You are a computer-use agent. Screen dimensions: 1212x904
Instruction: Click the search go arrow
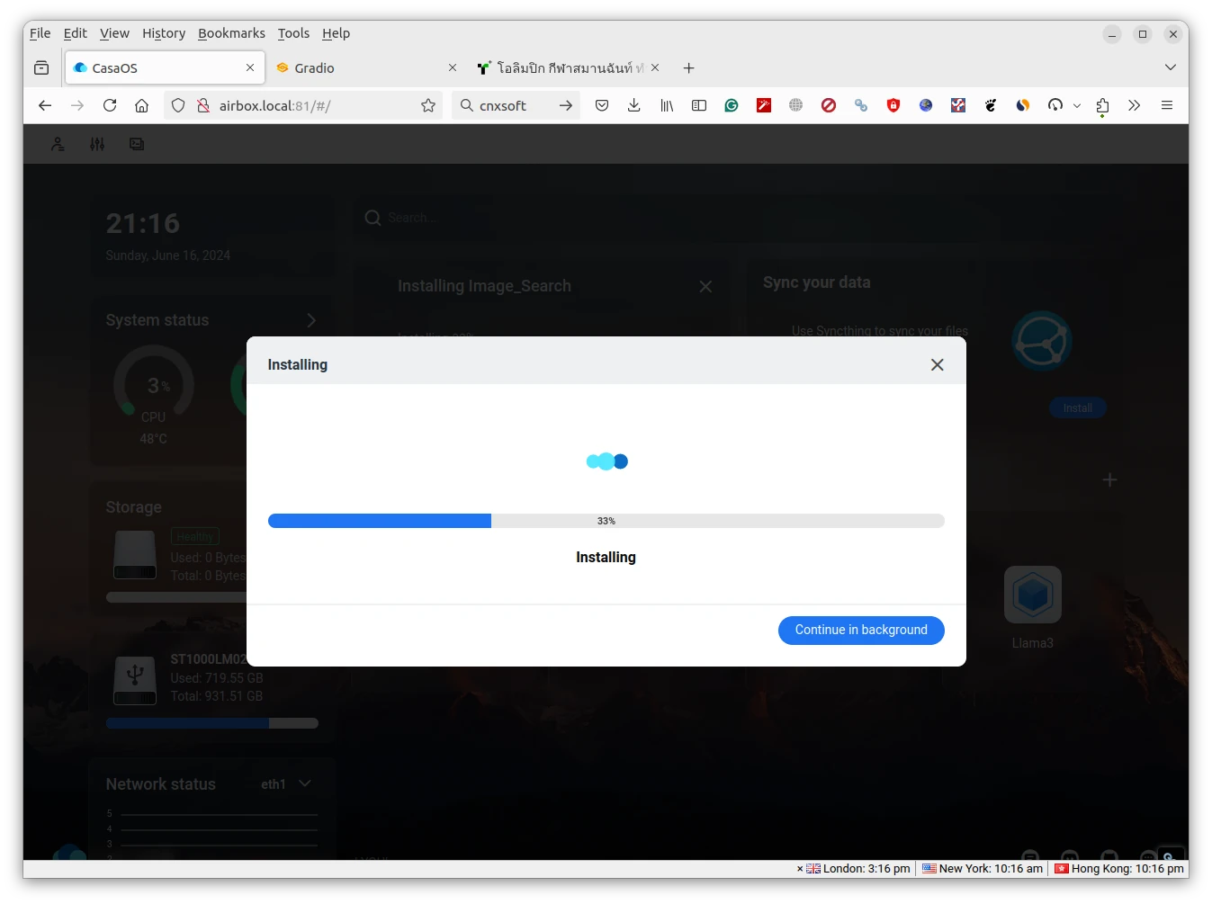(565, 105)
